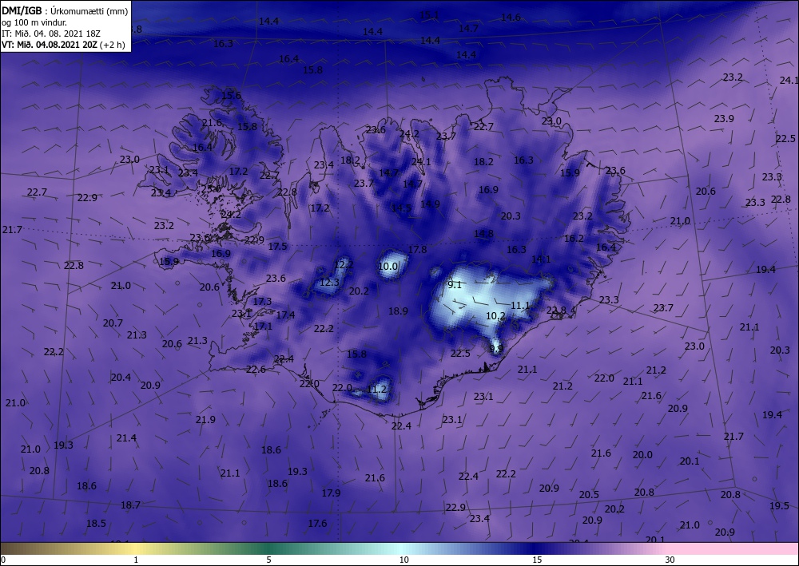Click the 10.2 value label
The image size is (799, 566).
[x=495, y=316]
